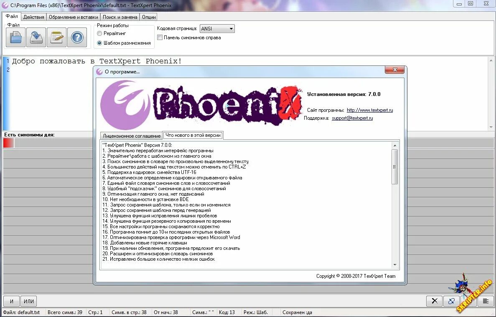
Task: Close the О программе dialog
Action: 394,70
